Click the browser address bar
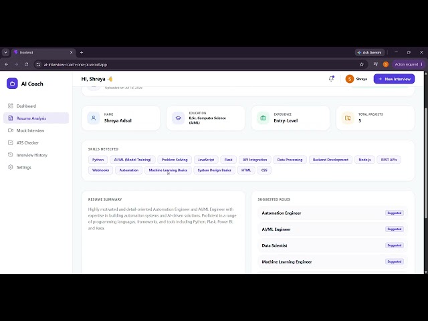Viewport: 428px width, 321px height. point(201,64)
